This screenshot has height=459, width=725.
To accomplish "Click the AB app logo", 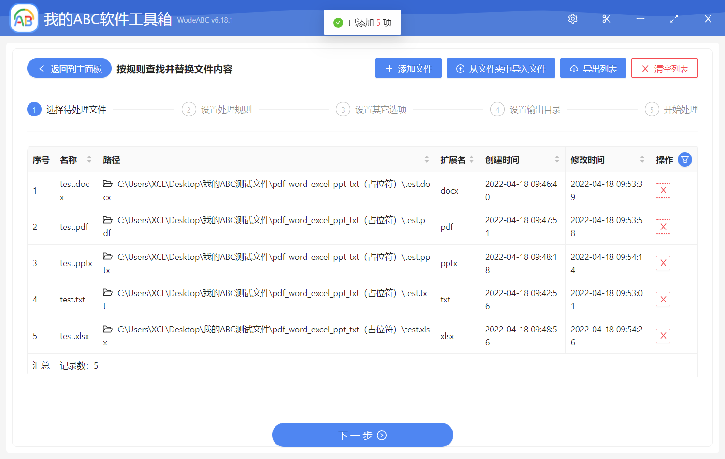I will click(24, 18).
